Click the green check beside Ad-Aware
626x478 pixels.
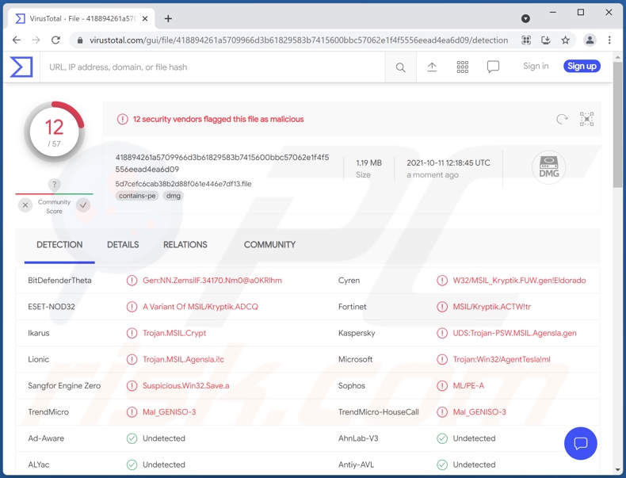point(132,438)
